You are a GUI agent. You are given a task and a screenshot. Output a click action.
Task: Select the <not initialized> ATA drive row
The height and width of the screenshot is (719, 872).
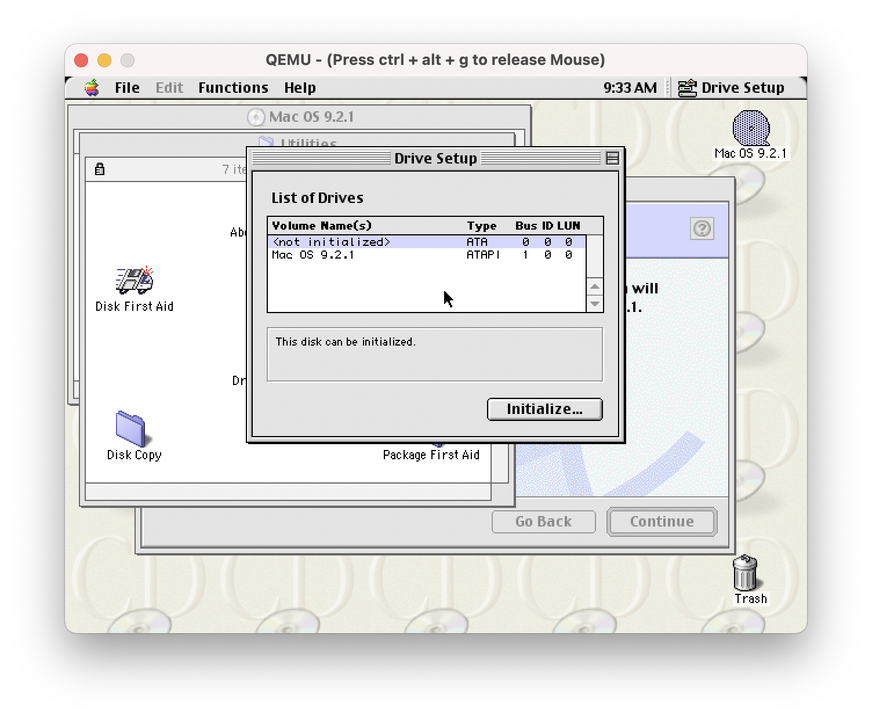pos(427,242)
